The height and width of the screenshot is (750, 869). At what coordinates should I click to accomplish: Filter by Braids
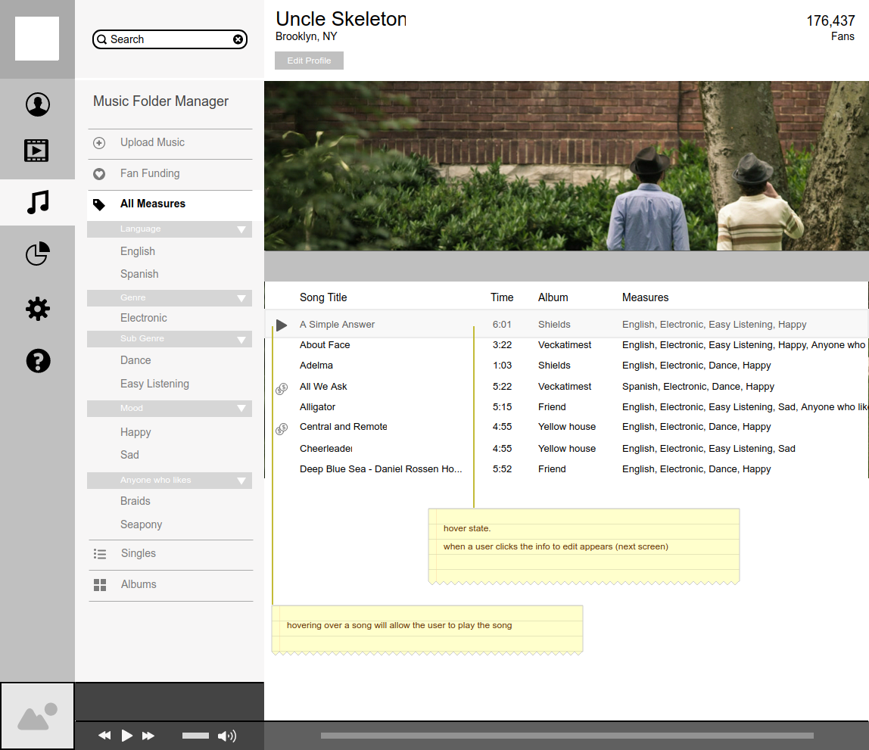tap(135, 501)
